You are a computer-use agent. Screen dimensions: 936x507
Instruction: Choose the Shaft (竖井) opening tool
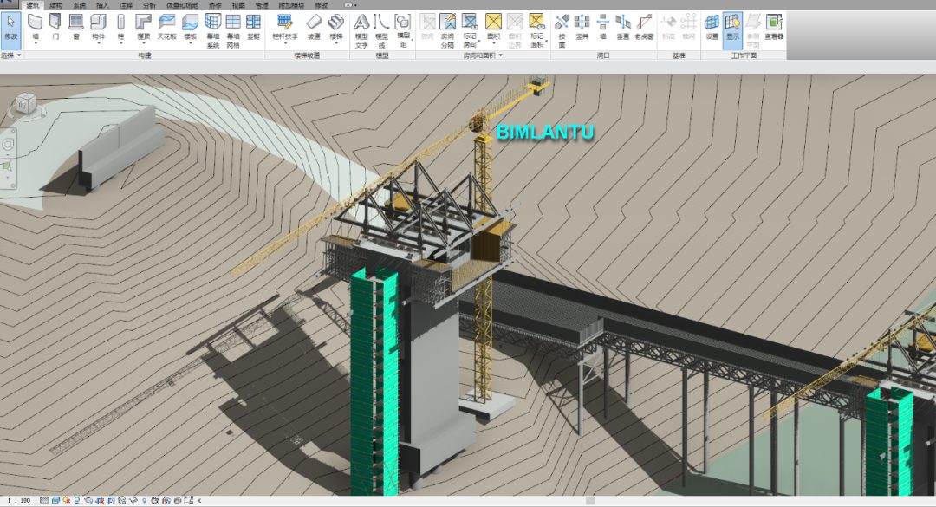[x=582, y=27]
